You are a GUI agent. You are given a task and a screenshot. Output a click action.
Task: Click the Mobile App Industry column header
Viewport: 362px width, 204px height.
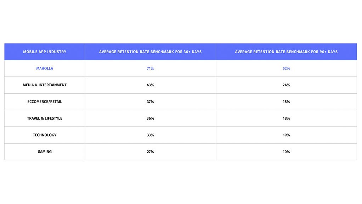[45, 52]
